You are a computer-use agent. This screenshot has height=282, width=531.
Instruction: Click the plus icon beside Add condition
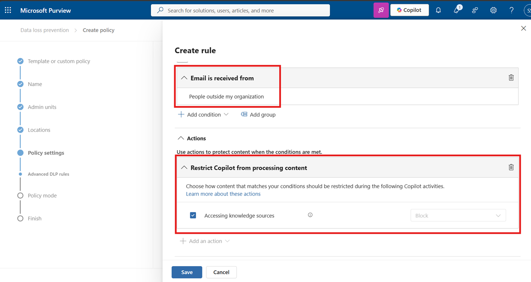pos(181,114)
